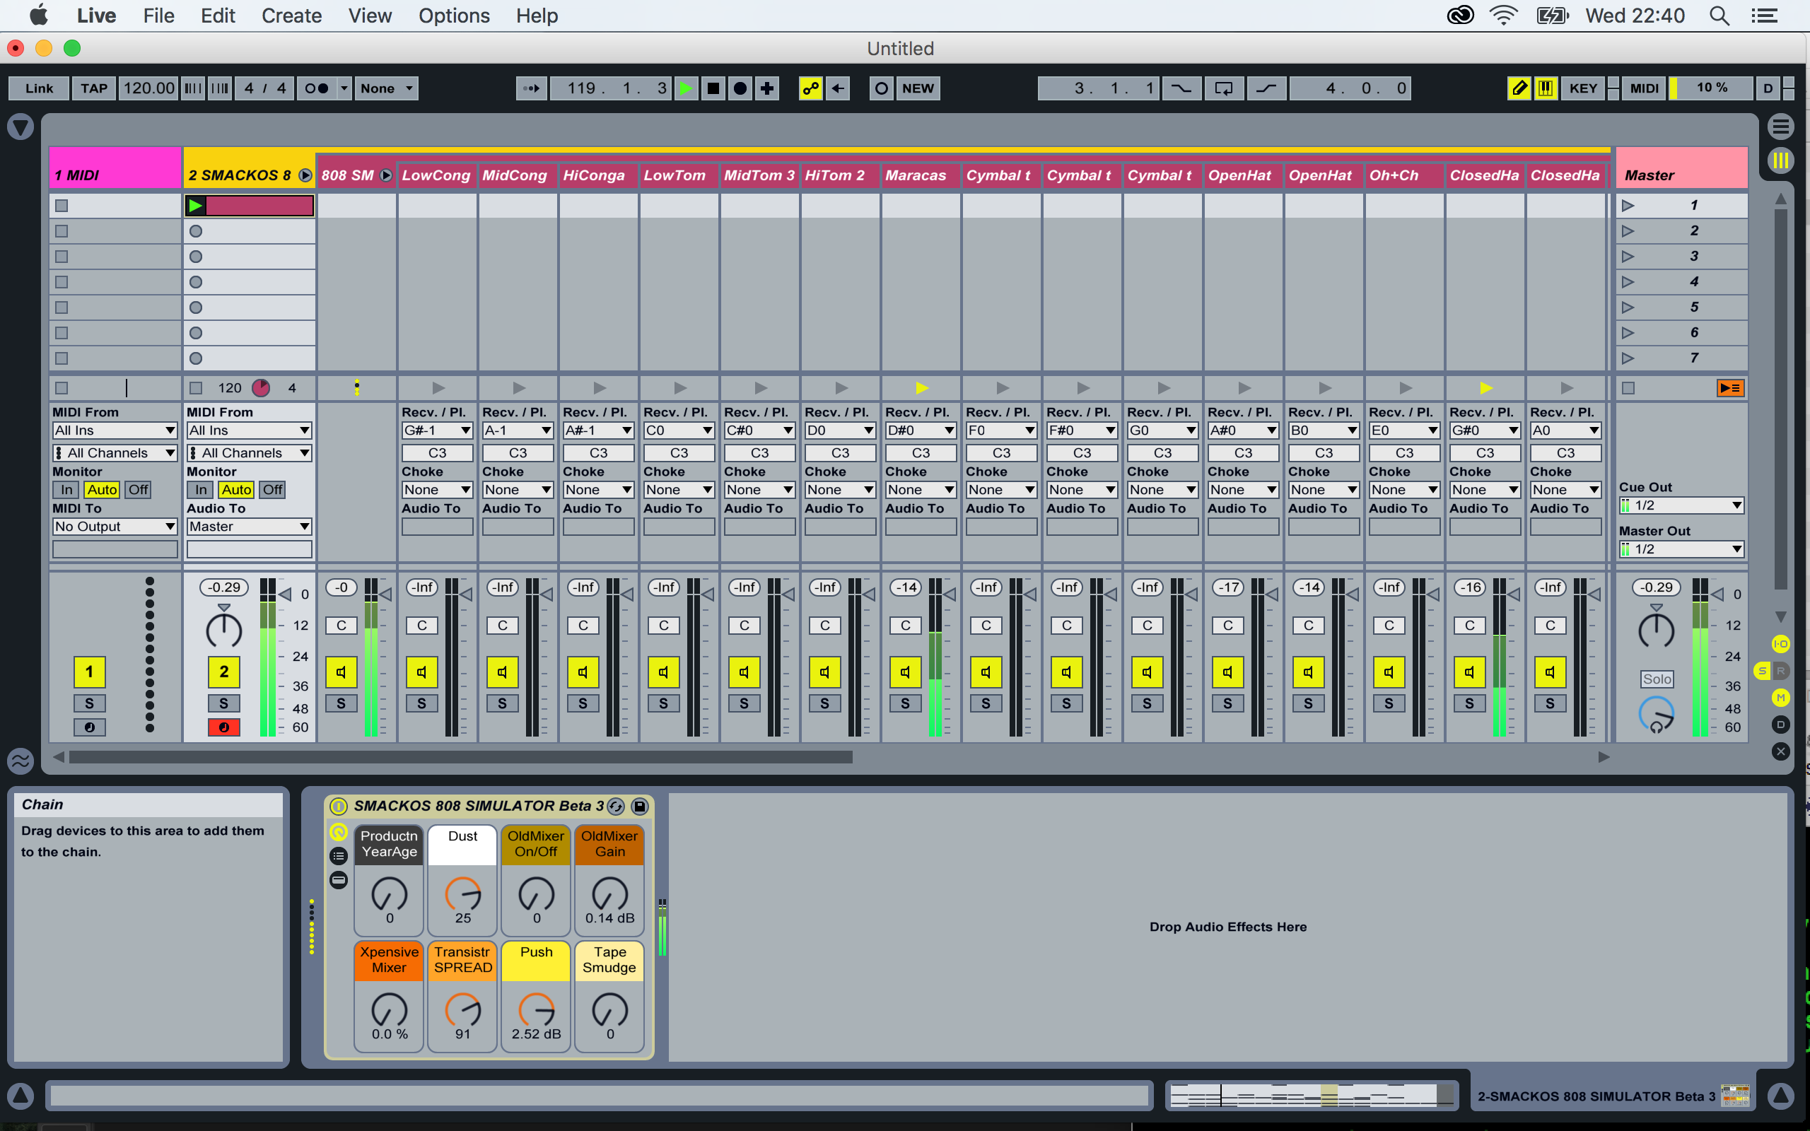Toggle MIDI map mode button
1810x1131 pixels.
1644,88
